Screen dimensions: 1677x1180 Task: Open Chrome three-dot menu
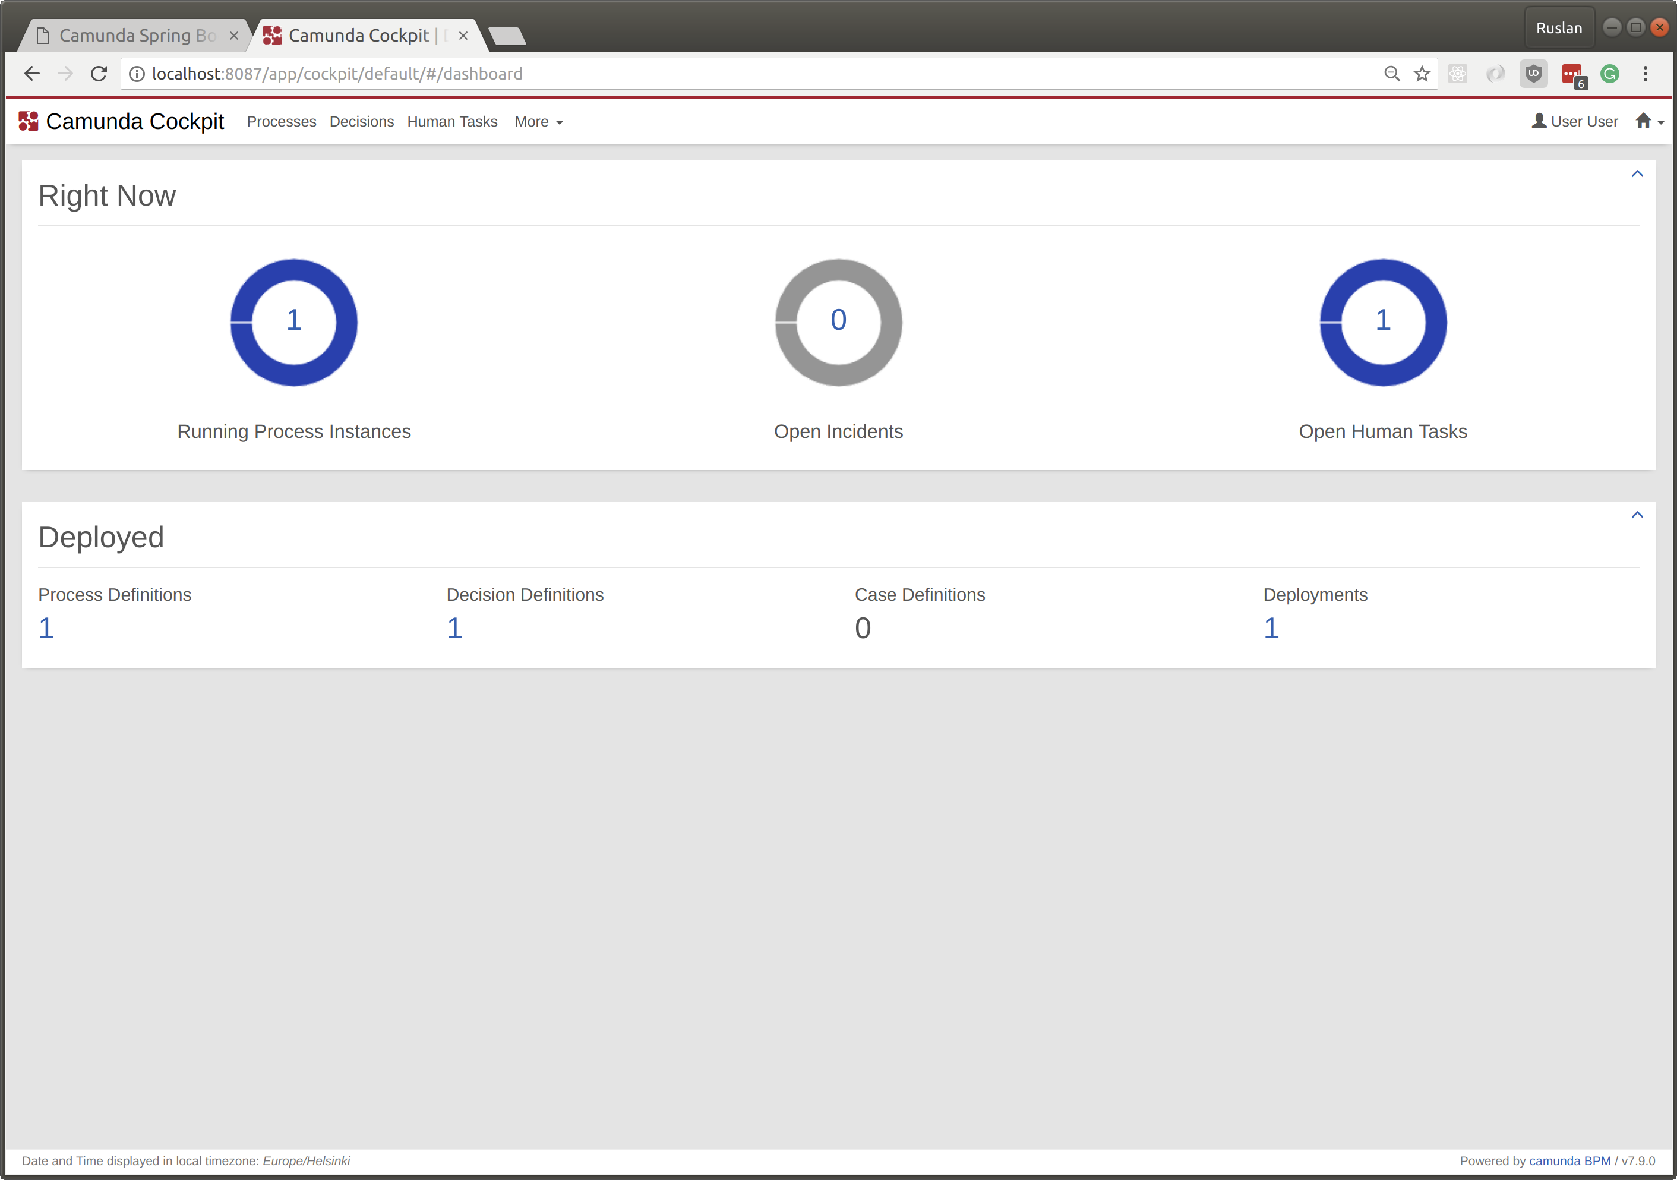click(1646, 74)
